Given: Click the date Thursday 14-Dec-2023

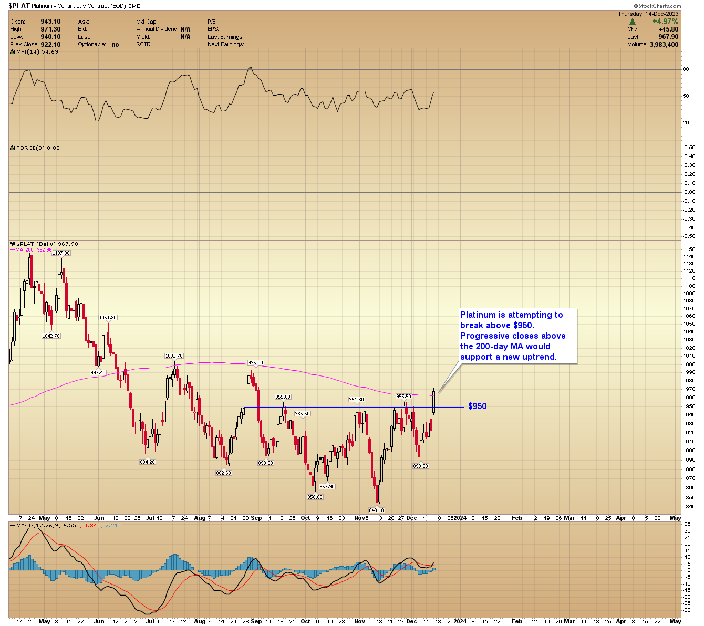Looking at the screenshot, I should [x=648, y=14].
